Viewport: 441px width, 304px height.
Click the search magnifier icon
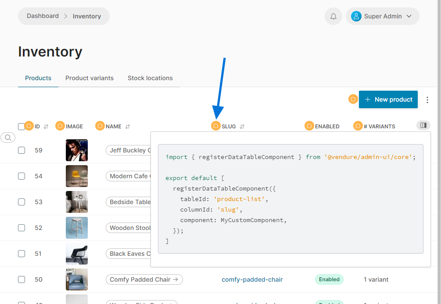[x=8, y=138]
